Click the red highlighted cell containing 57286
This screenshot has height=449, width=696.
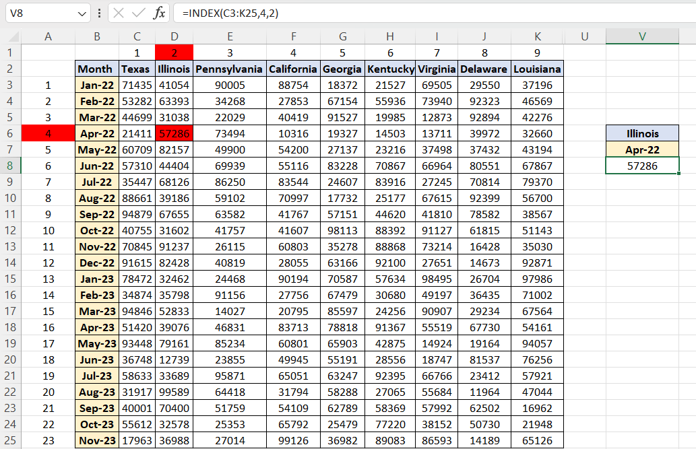click(175, 133)
